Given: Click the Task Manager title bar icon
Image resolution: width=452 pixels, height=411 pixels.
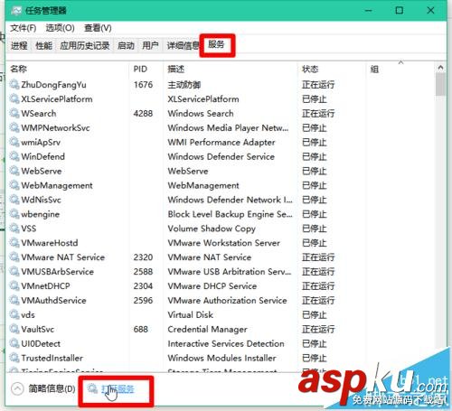Looking at the screenshot, I should pos(16,11).
